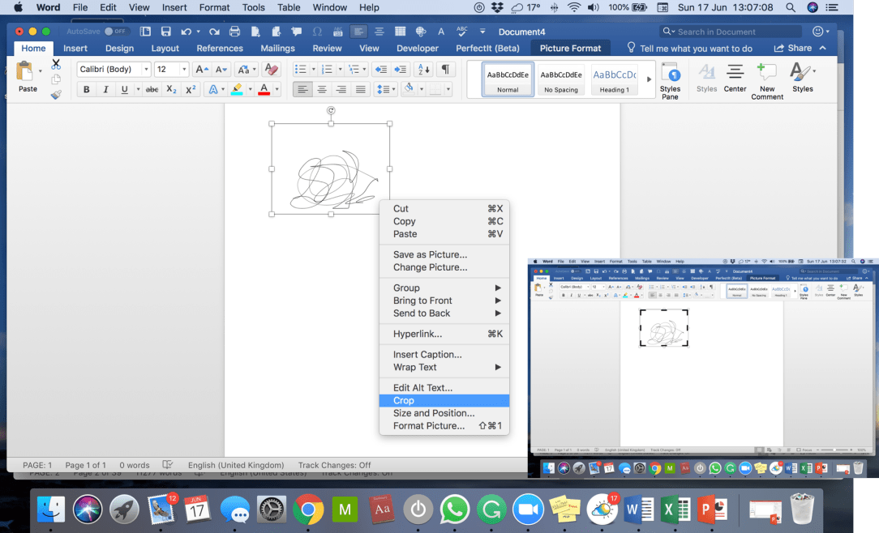Justify the paragraph text
Screen dimensions: 879x533
[x=361, y=90]
